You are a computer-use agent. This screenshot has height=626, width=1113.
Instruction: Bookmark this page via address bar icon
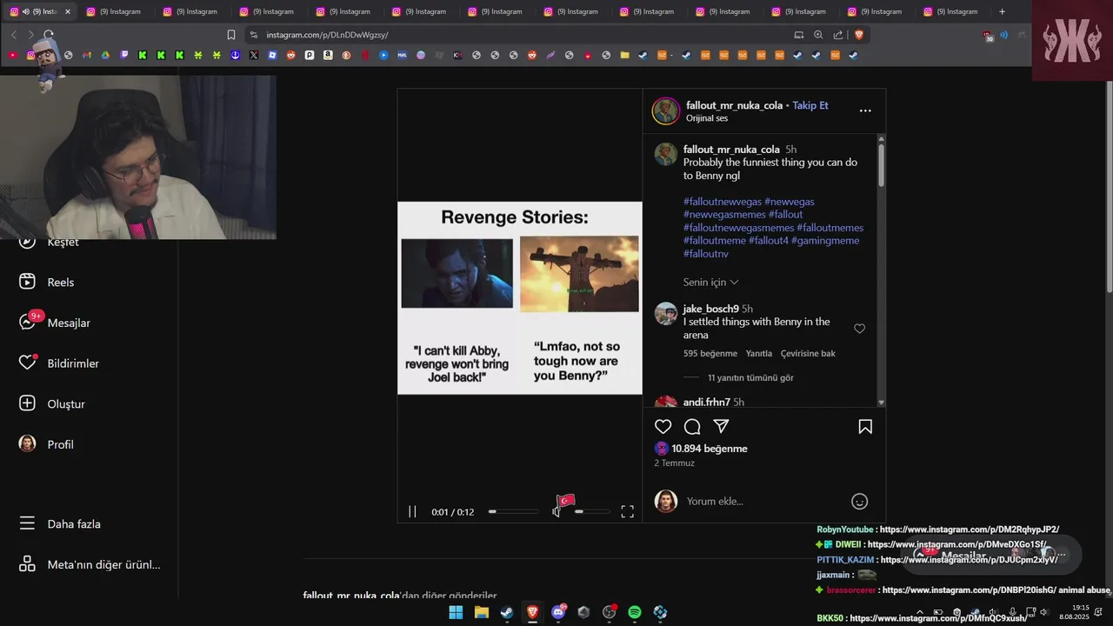click(230, 35)
